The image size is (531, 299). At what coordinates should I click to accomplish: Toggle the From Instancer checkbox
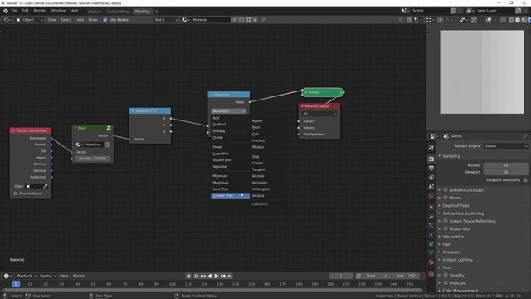coord(16,194)
